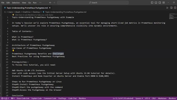This screenshot has width=177, height=100.
Task: Click the highlighted word Challenges
Action: tap(58, 54)
